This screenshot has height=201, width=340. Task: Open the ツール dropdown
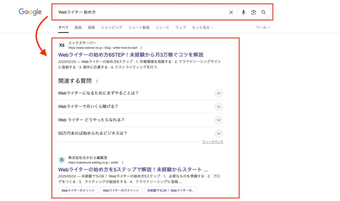pyautogui.click(x=263, y=28)
